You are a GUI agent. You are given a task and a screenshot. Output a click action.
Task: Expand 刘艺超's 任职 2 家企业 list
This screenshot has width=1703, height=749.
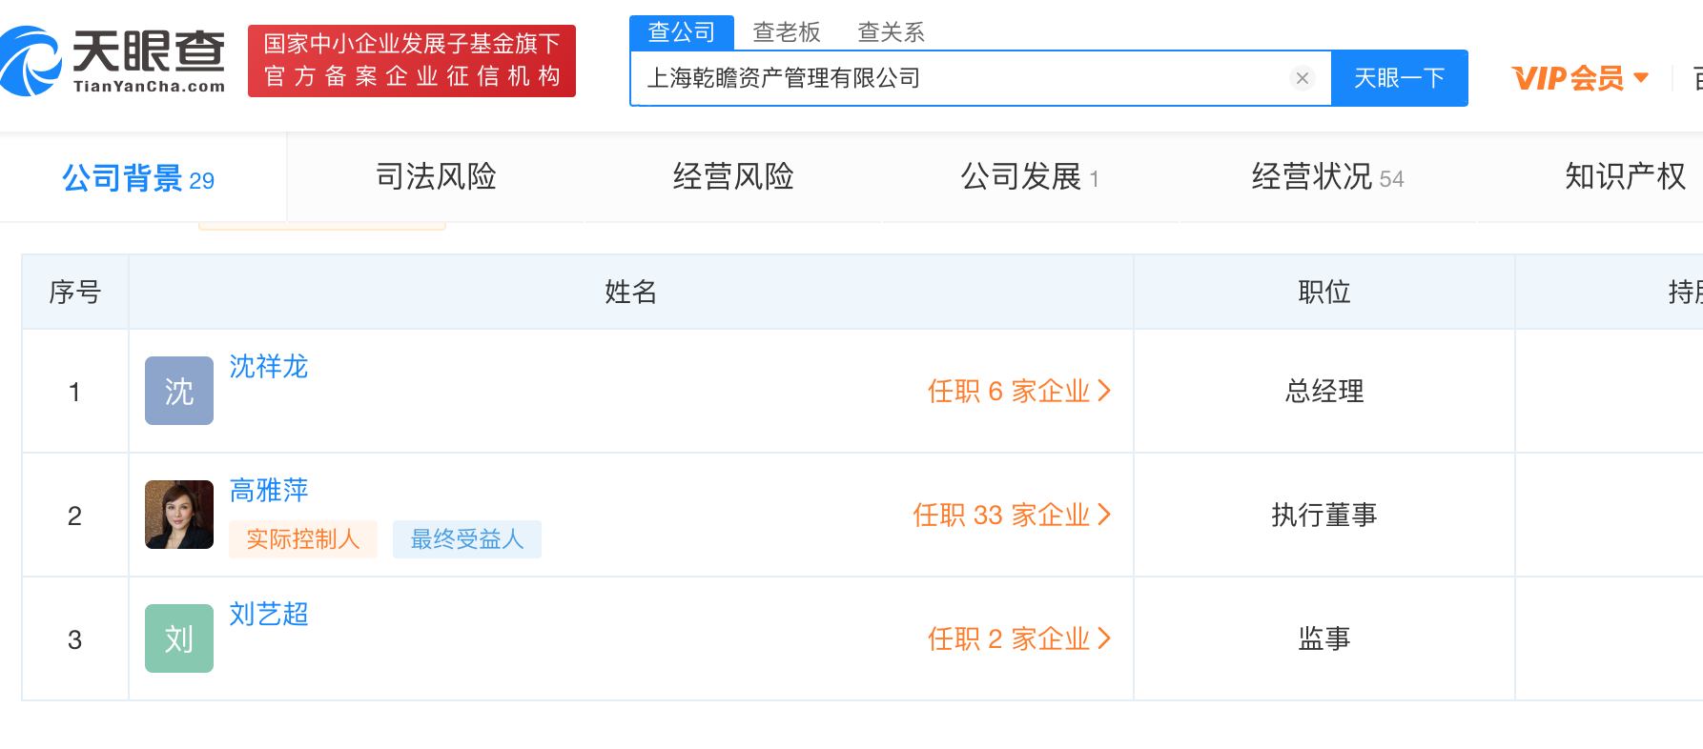coord(1018,638)
